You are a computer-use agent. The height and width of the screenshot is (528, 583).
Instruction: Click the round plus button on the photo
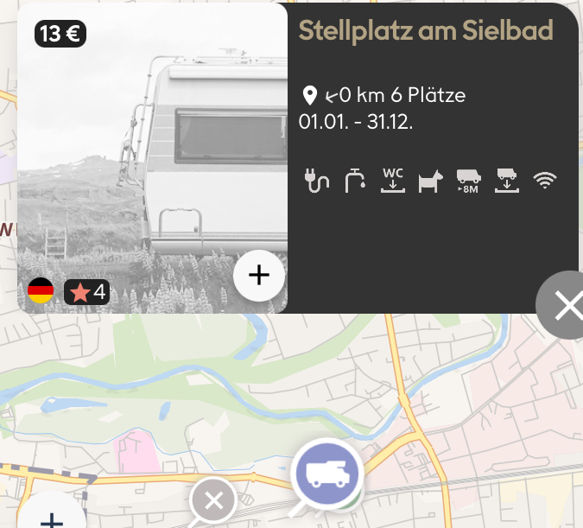[259, 275]
